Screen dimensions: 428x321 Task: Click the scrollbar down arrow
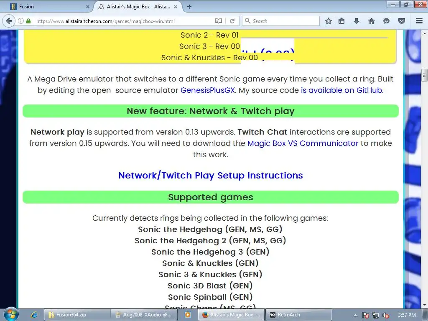[x=424, y=305]
